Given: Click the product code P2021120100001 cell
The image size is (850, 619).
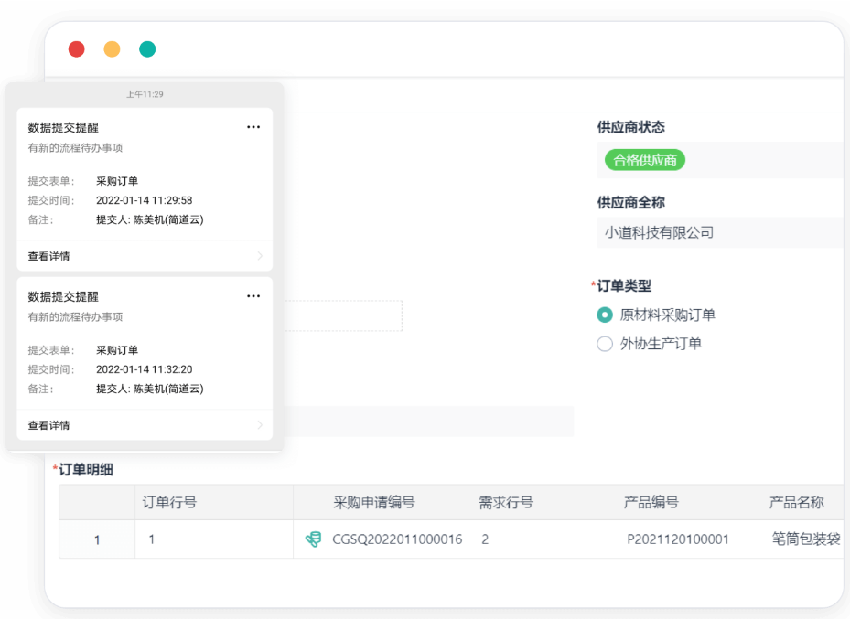Looking at the screenshot, I should point(678,539).
